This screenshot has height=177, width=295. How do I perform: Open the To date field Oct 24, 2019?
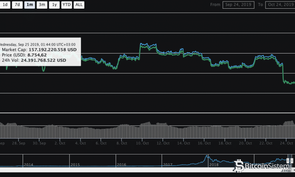click(x=280, y=5)
